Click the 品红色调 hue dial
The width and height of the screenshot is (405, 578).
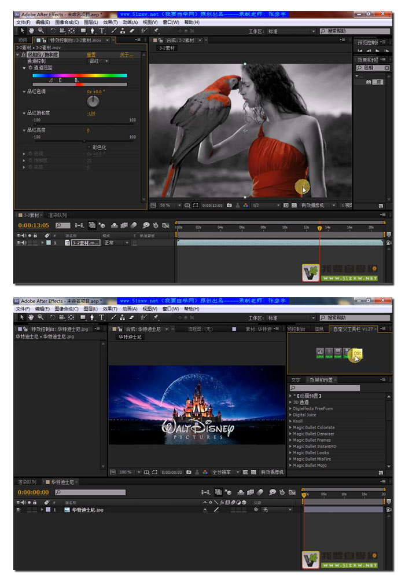point(93,101)
